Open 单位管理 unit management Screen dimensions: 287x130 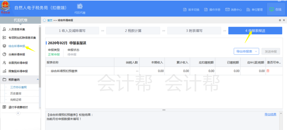[x=255, y=10]
